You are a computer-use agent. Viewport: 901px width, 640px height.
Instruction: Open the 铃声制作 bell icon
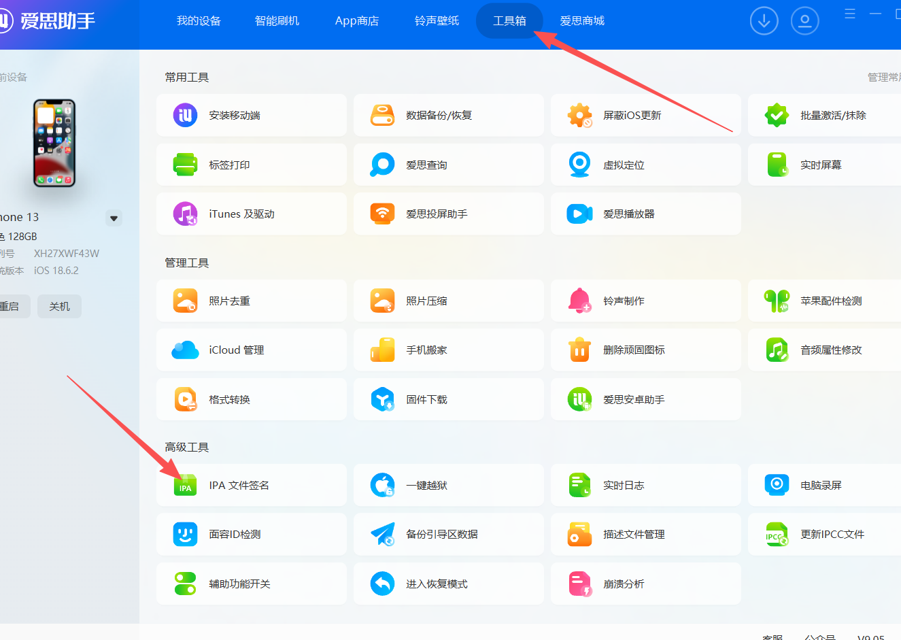point(579,301)
